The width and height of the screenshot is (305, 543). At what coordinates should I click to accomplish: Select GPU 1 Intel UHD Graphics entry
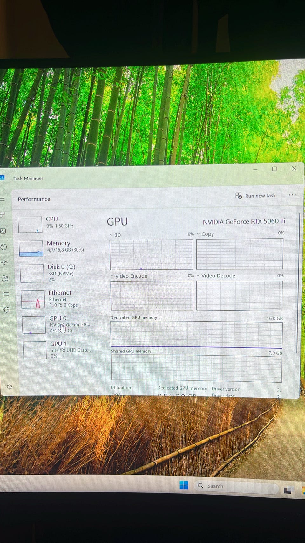click(x=60, y=349)
